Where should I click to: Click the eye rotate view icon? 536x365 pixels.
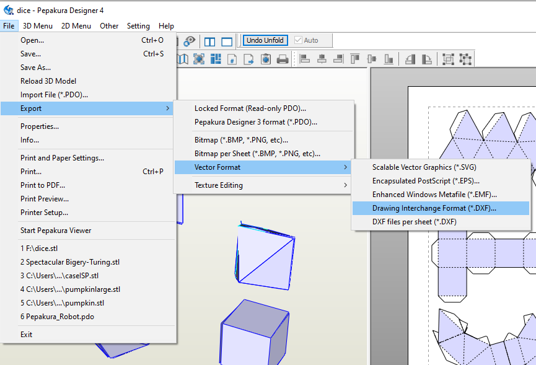190,41
